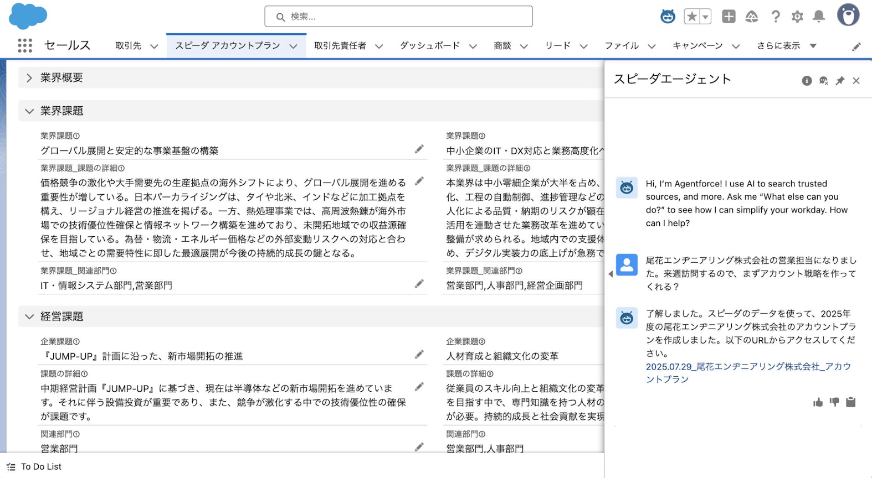This screenshot has width=872, height=478.
Task: Edit 課題の詳細① field with pencil icon
Action: (x=419, y=387)
